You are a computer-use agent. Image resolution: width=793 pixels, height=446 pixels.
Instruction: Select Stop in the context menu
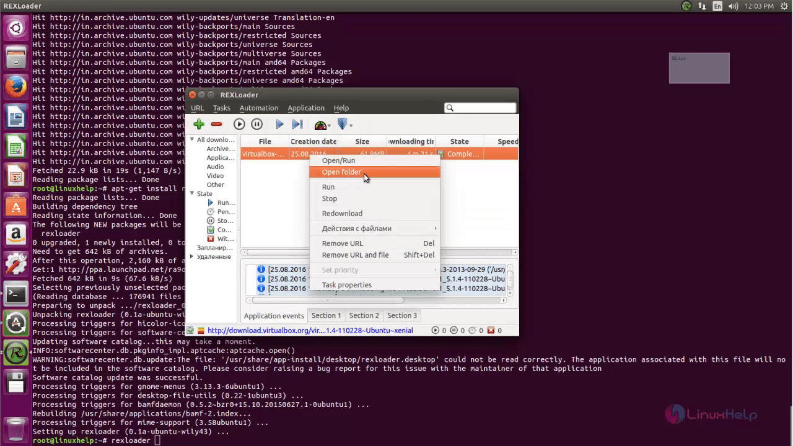coord(375,199)
